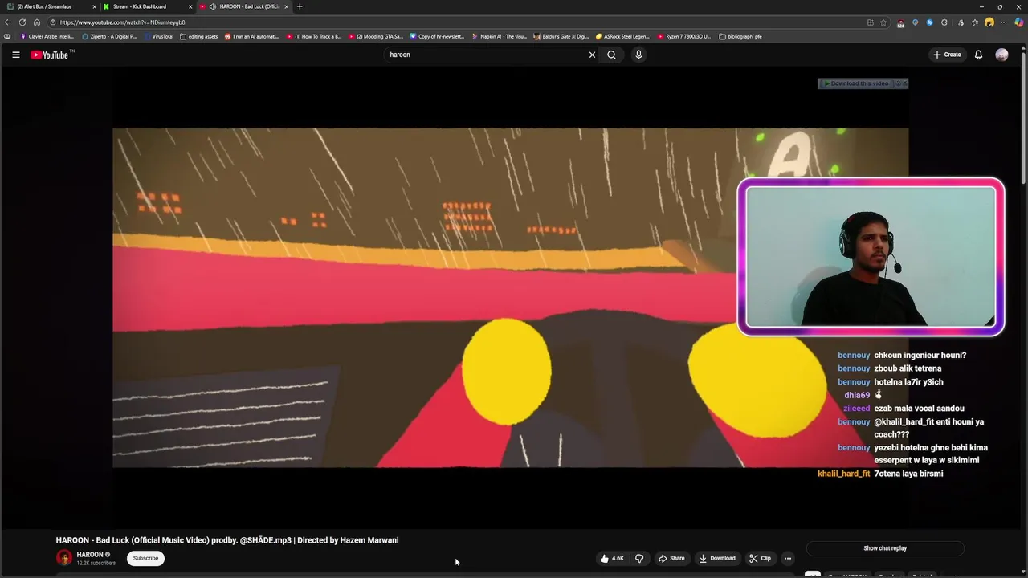Subscribe to the HAROON channel
The width and height of the screenshot is (1028, 578).
[x=145, y=558]
